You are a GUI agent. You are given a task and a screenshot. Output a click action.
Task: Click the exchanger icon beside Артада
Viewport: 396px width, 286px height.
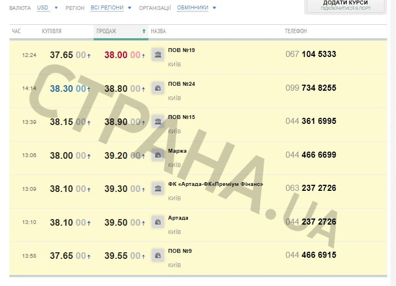[x=158, y=222]
